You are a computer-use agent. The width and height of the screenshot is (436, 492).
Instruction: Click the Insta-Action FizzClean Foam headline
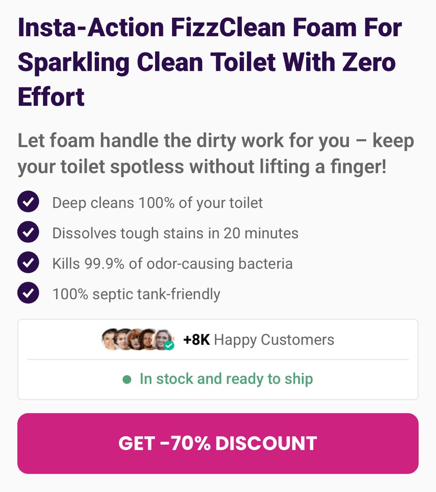[x=210, y=62]
